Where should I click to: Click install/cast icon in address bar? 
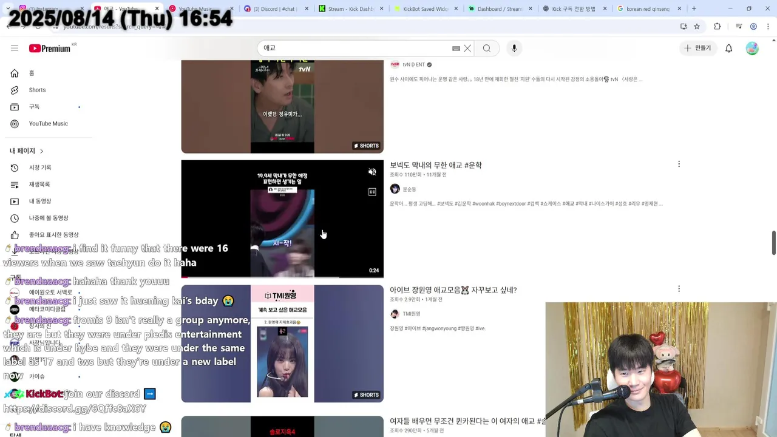pos(684,27)
